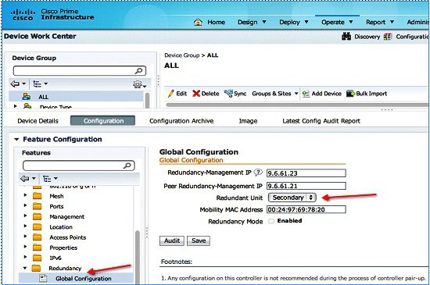Click the device list horizontal scrollbar

(x=296, y=105)
